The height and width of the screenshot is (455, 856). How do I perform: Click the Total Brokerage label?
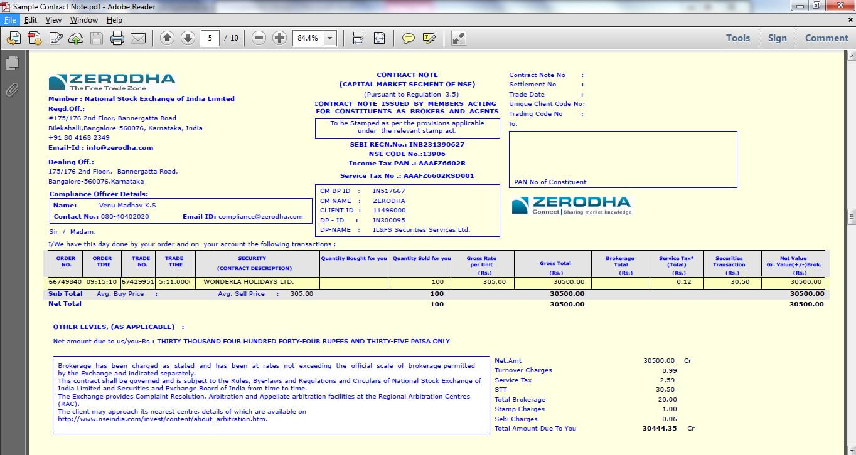[x=520, y=400]
